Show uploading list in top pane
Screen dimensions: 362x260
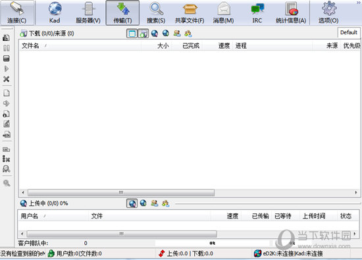coord(155,34)
